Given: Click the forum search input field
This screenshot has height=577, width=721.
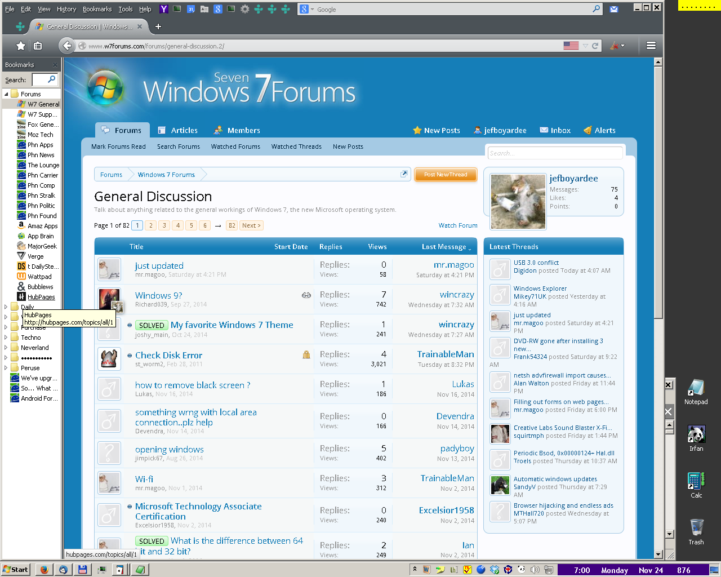Looking at the screenshot, I should [x=555, y=153].
